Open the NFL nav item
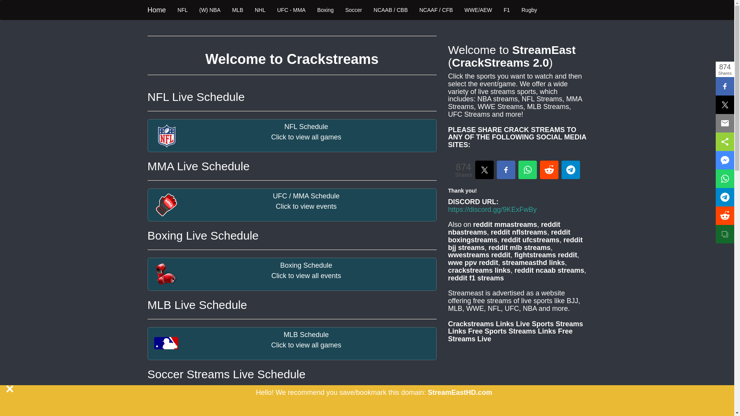The image size is (740, 416). click(x=182, y=10)
